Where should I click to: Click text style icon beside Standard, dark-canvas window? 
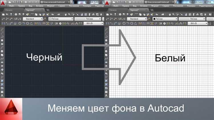[x=45, y=19]
